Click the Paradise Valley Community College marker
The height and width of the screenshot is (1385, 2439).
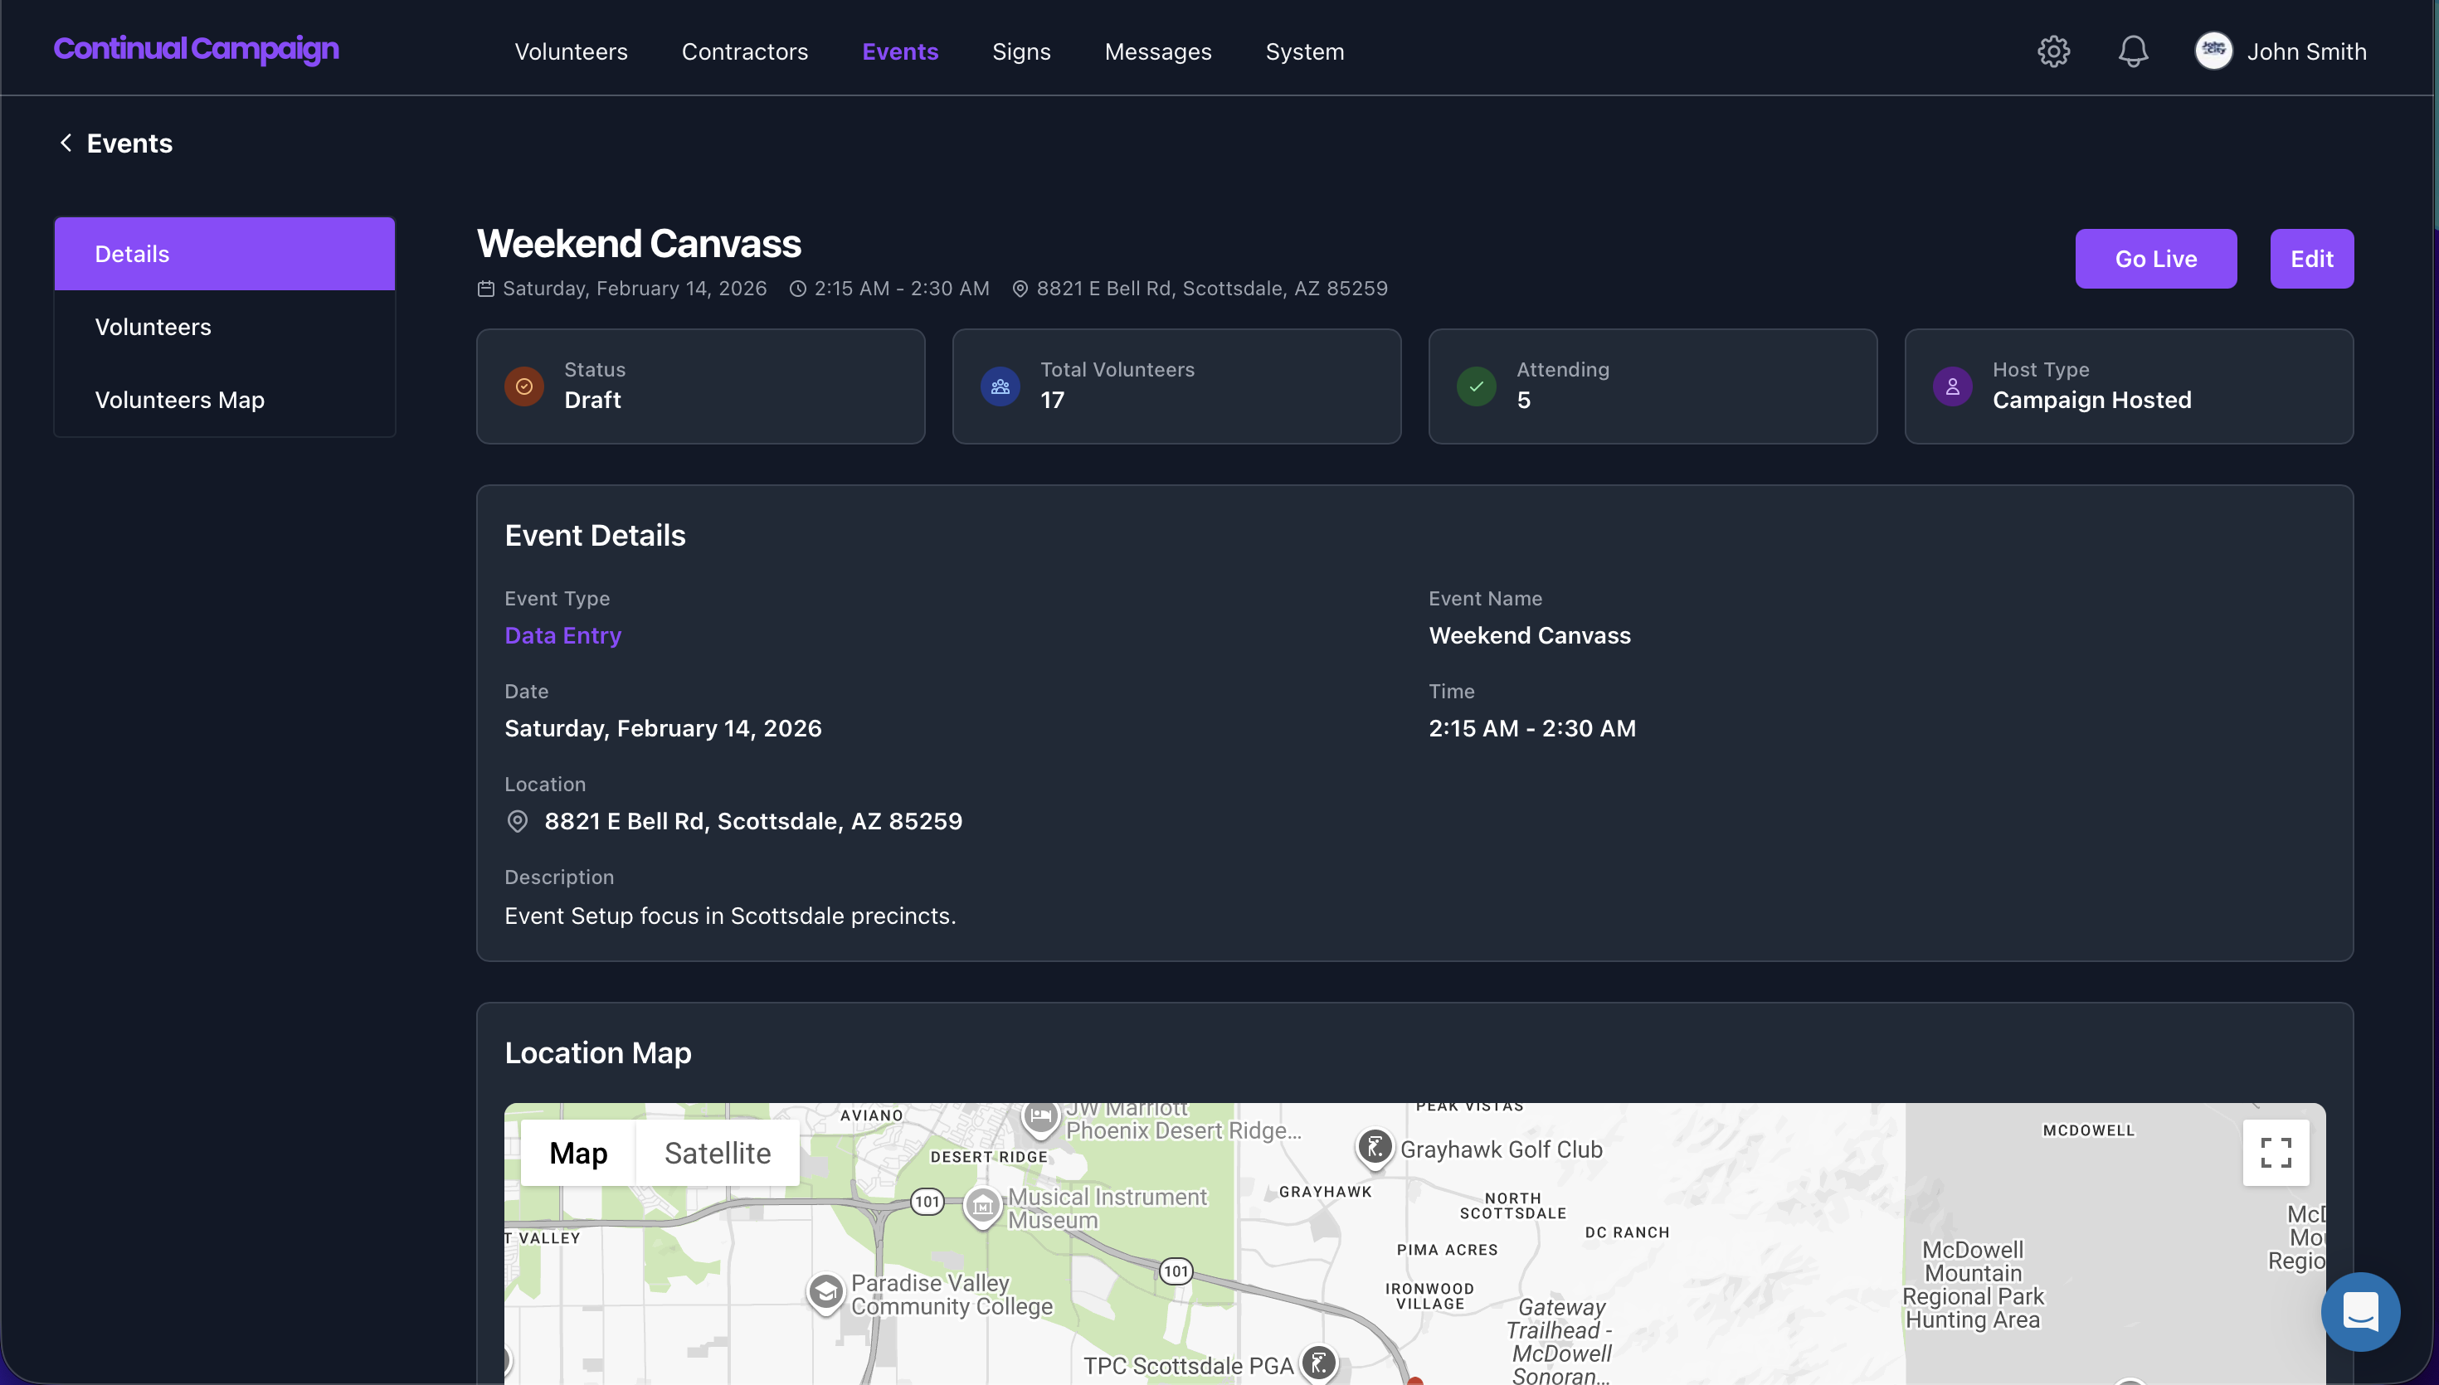825,1292
